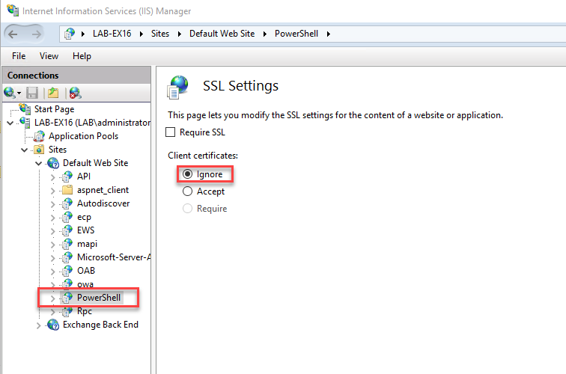
Task: Enable the Require SSL checkbox
Action: coord(171,132)
